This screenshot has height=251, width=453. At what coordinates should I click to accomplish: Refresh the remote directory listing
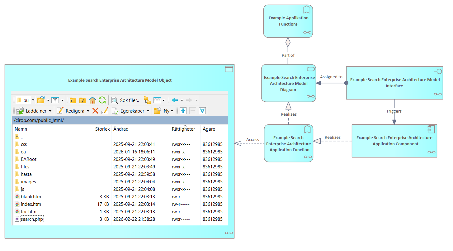tap(102, 100)
